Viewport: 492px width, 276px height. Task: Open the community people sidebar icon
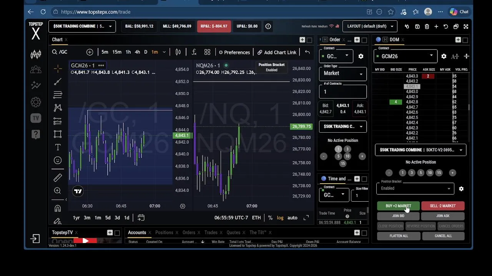[x=36, y=70]
